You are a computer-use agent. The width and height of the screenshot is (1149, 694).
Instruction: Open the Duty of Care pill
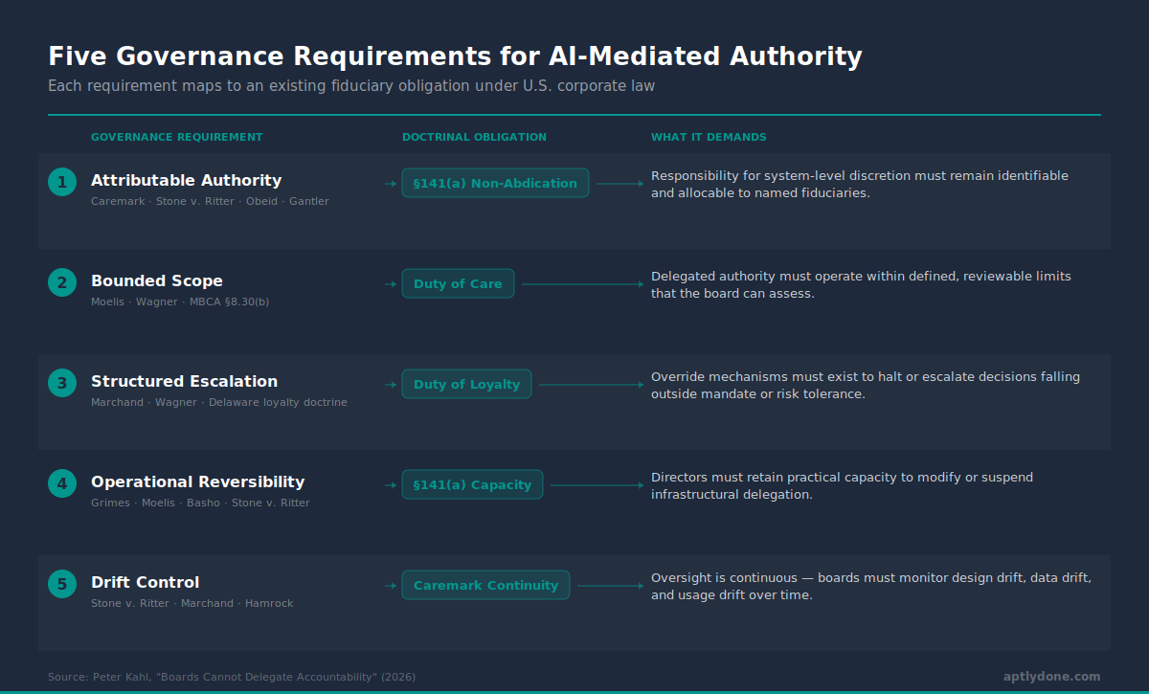[x=458, y=283]
